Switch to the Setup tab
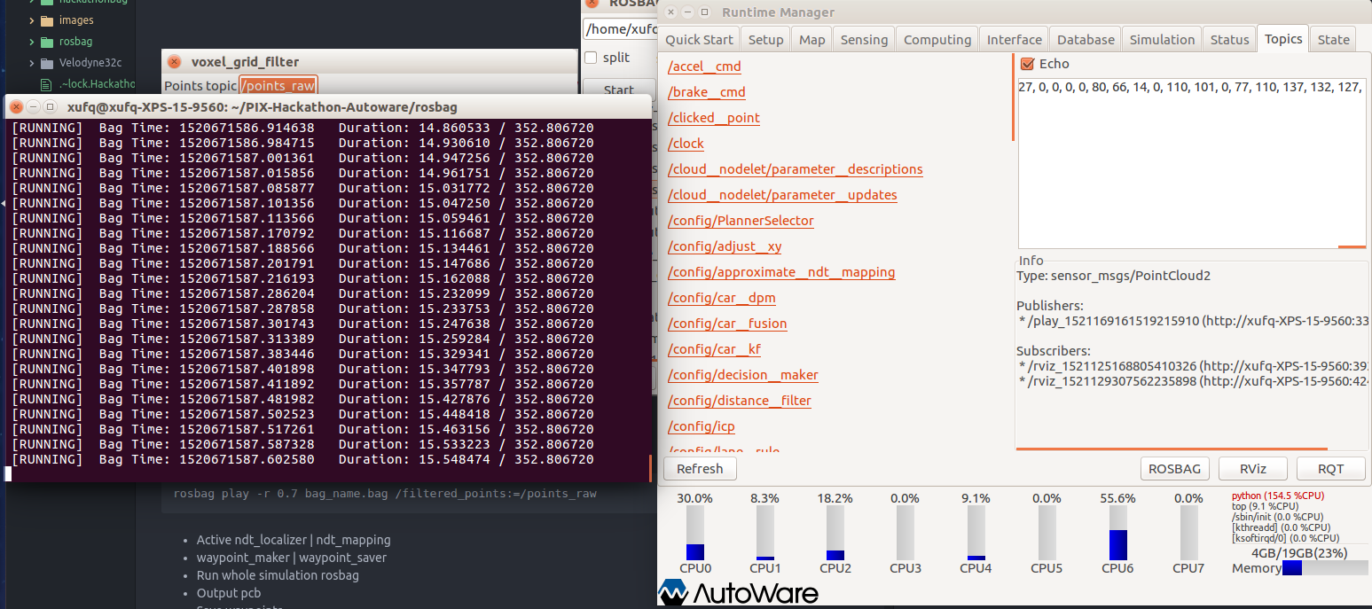1372x609 pixels. tap(765, 40)
